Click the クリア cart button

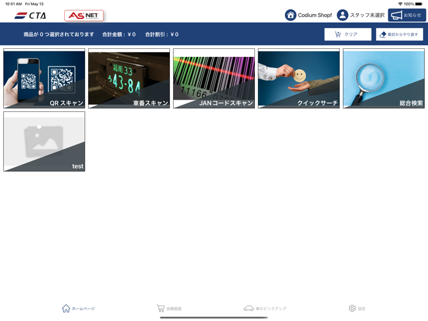coord(348,34)
